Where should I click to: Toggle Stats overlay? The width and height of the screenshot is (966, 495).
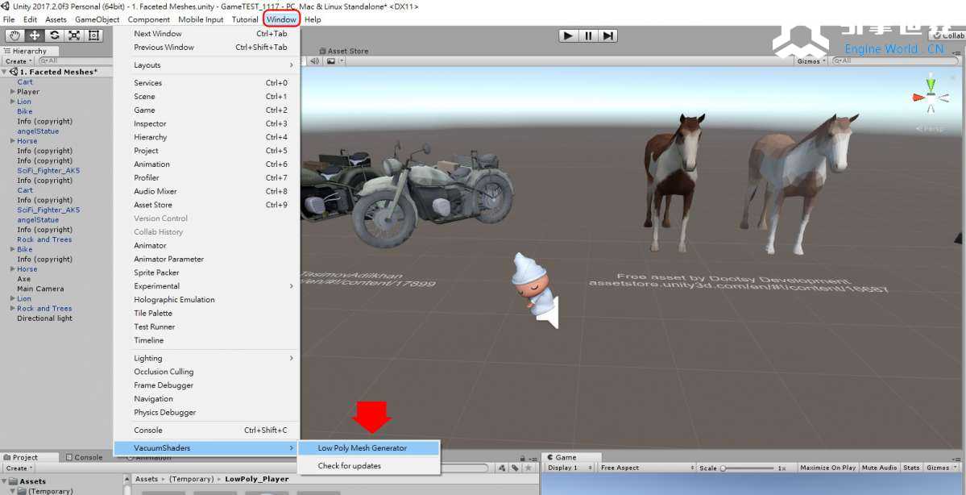coord(911,468)
